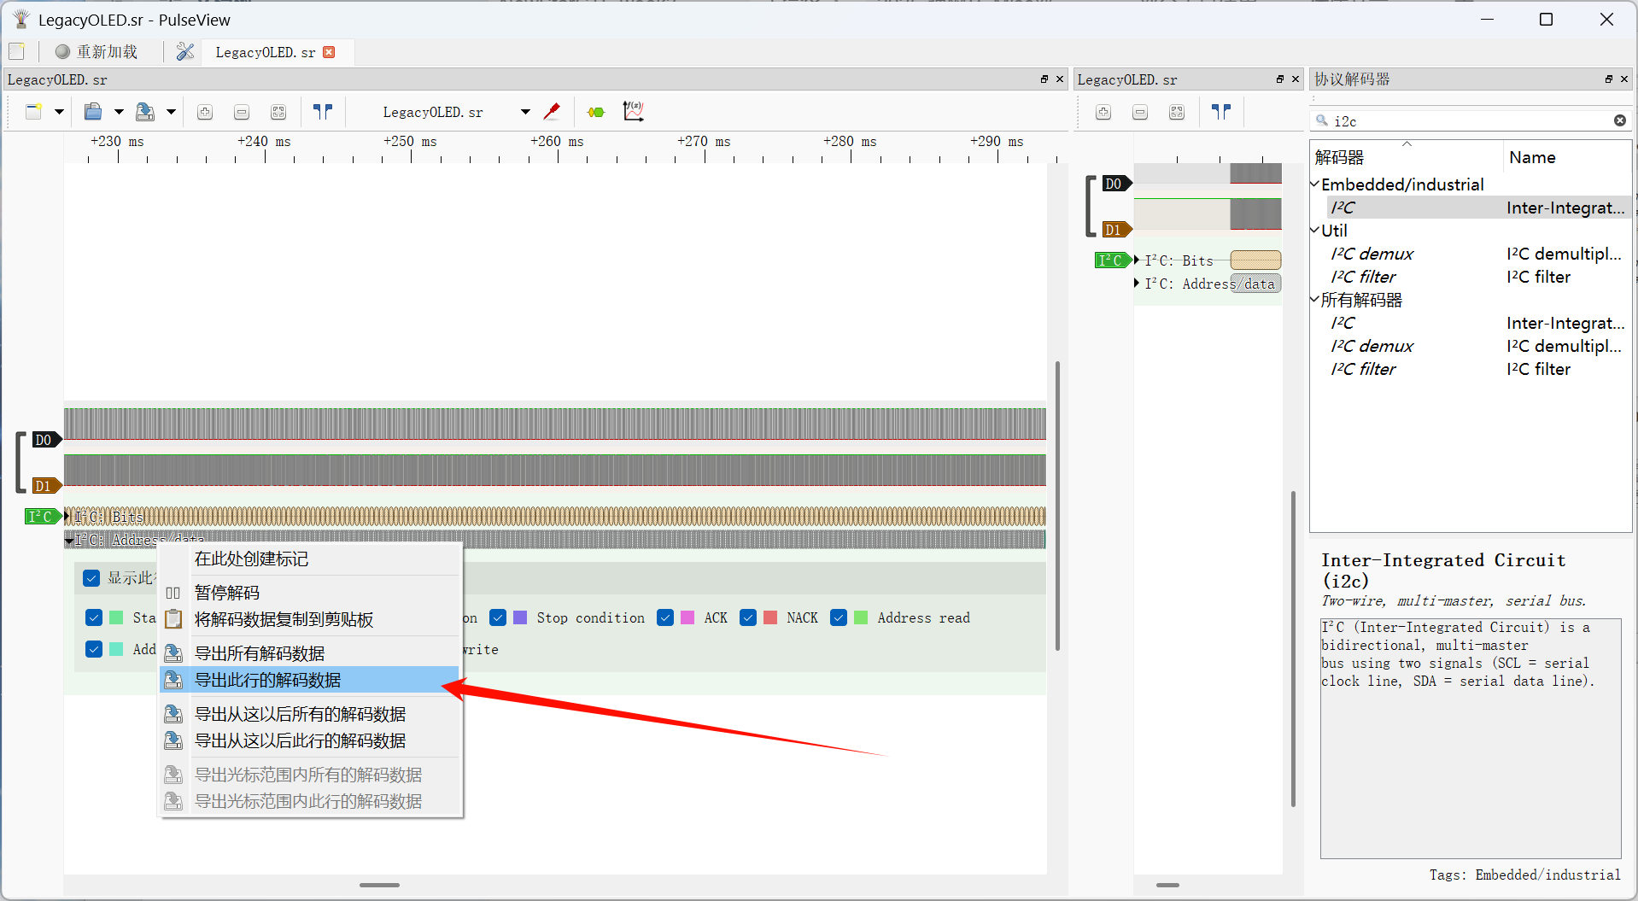
Task: Toggle cursors with the blue cursor icon
Action: (323, 112)
